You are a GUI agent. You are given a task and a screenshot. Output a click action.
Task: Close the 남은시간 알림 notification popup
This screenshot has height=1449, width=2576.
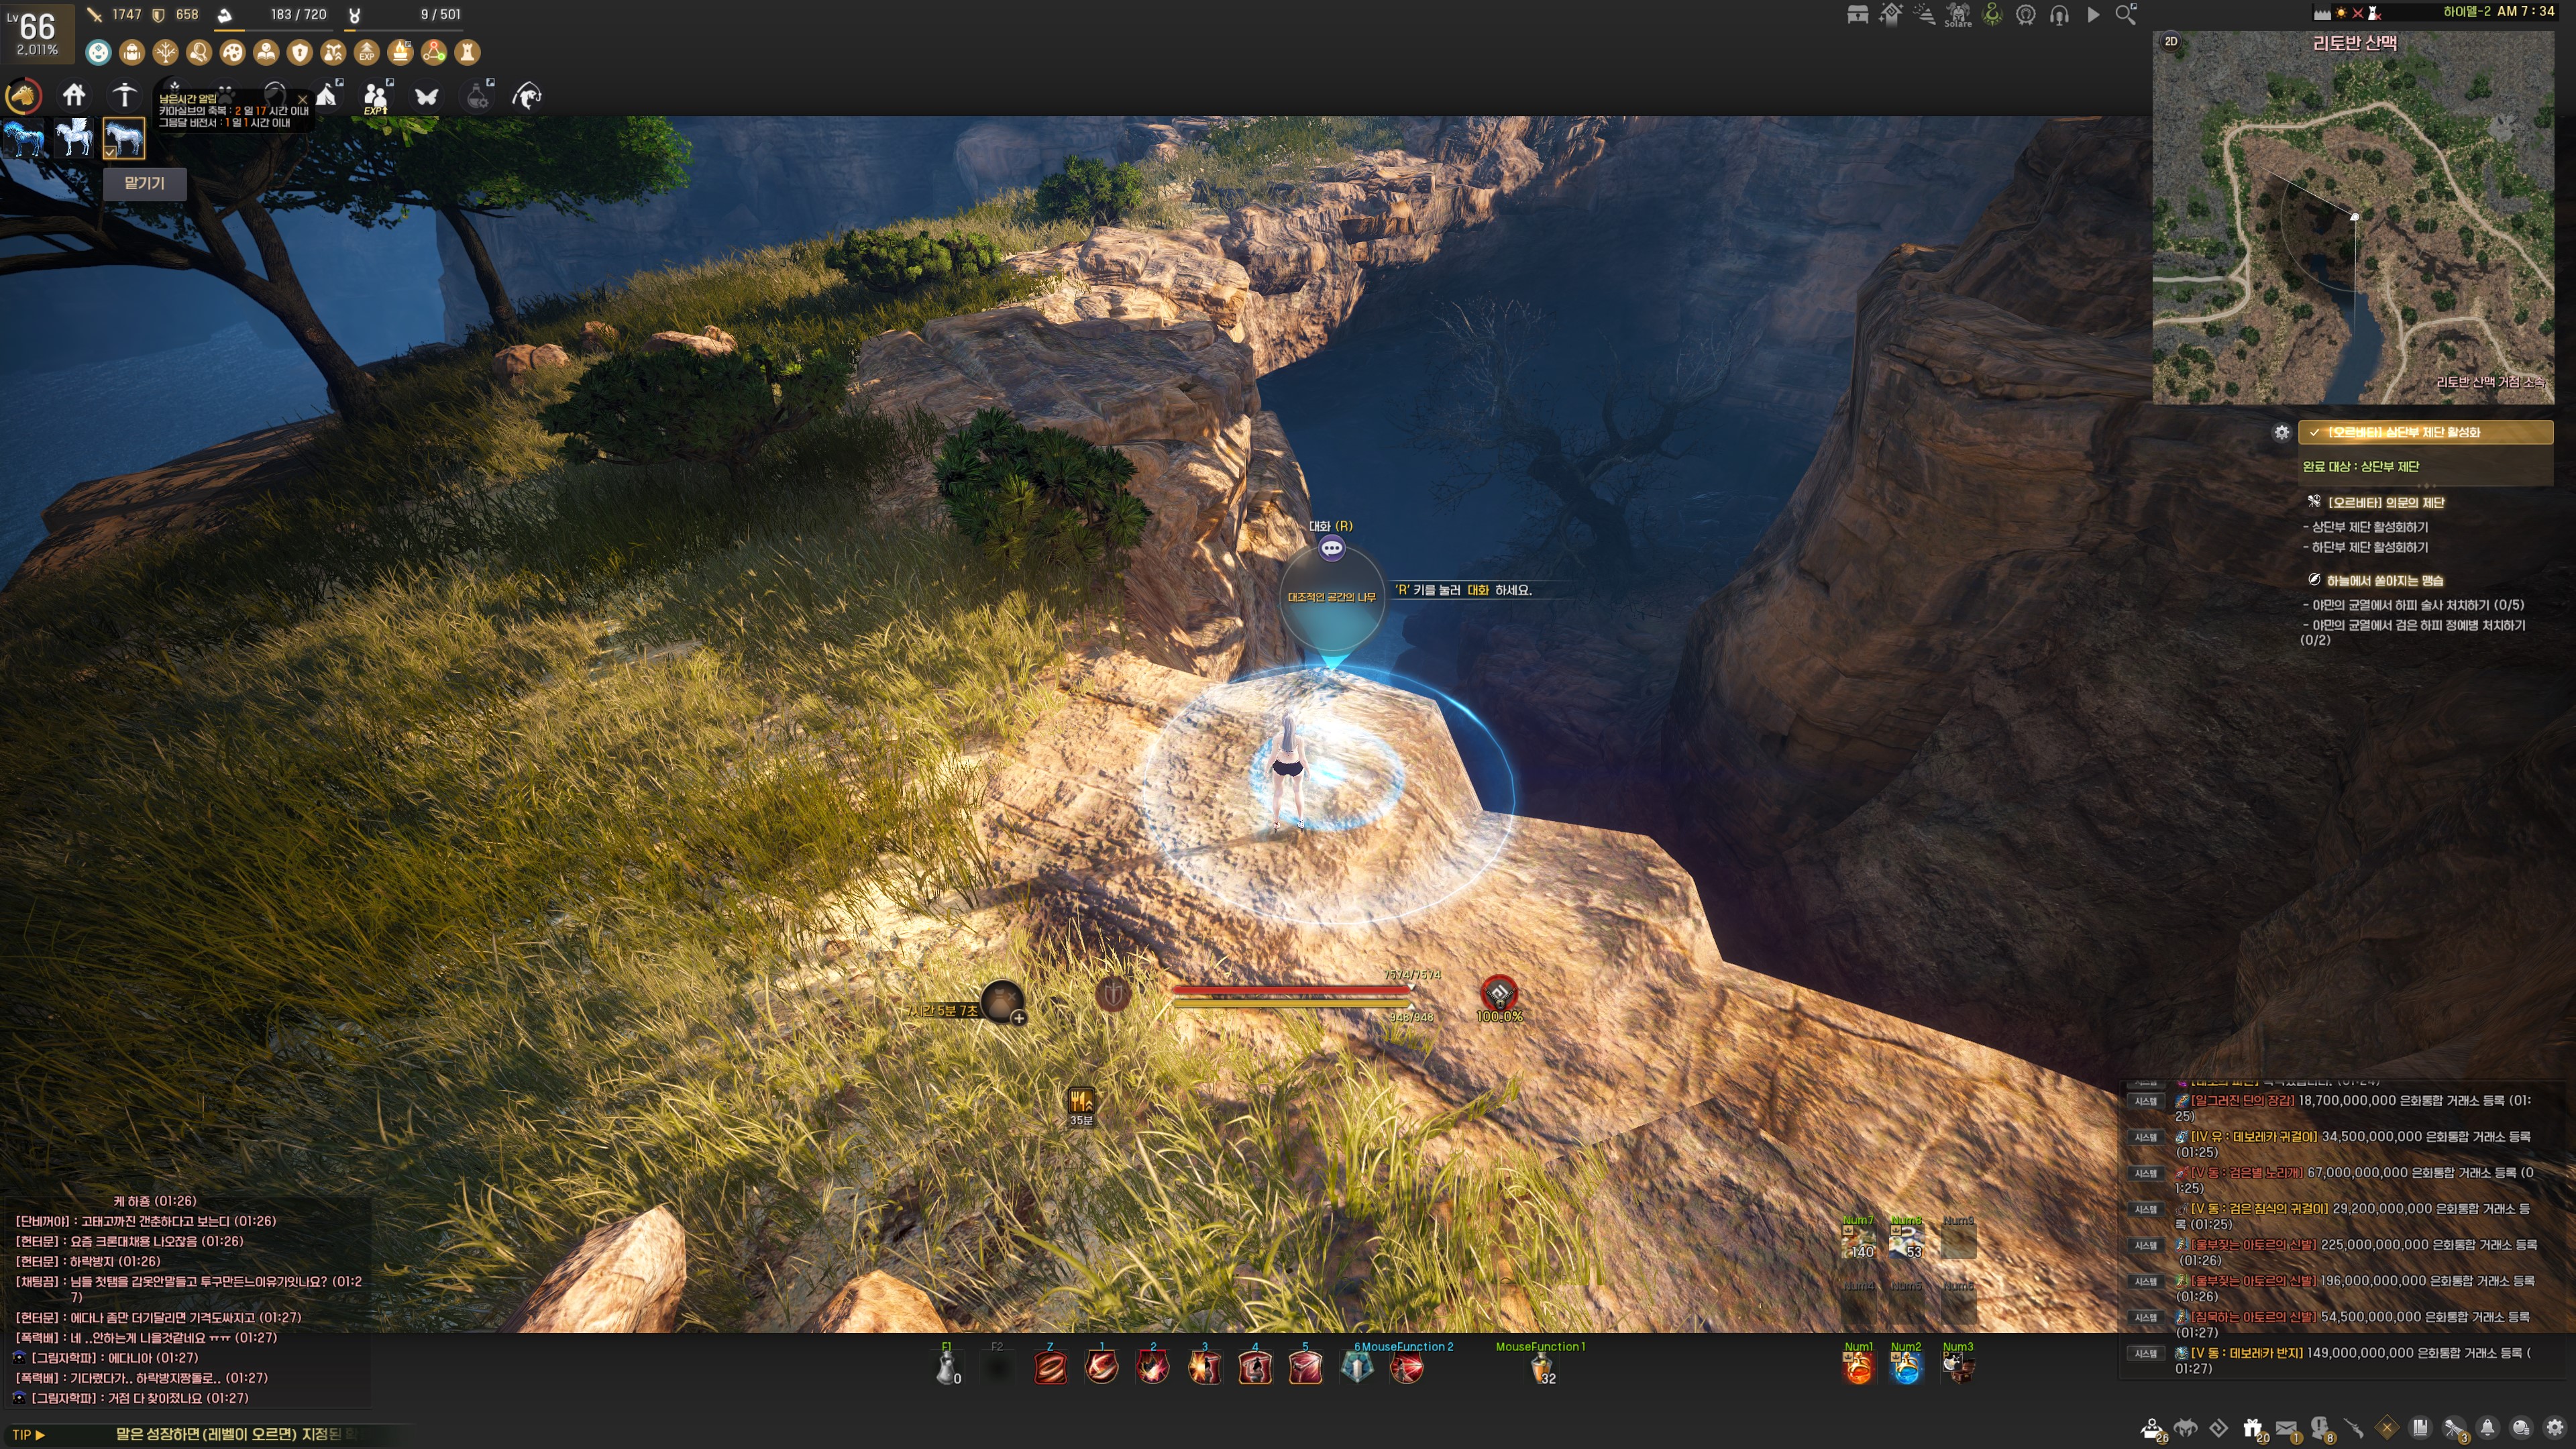tap(302, 99)
